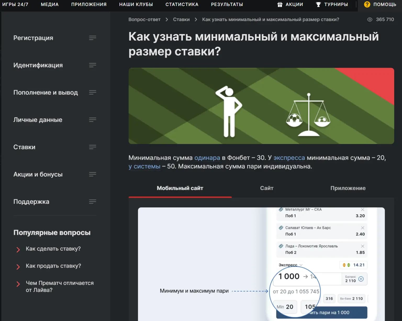Expand the Регистрация section lines icon
The height and width of the screenshot is (321, 402).
coord(93,38)
